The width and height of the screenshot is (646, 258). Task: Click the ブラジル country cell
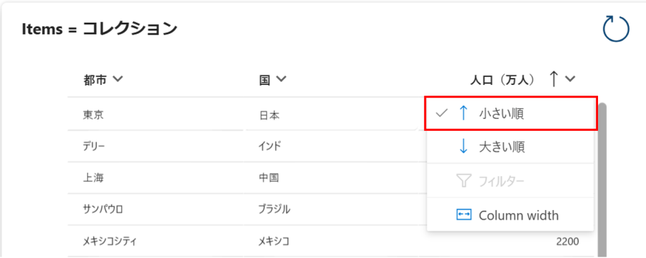pos(275,210)
